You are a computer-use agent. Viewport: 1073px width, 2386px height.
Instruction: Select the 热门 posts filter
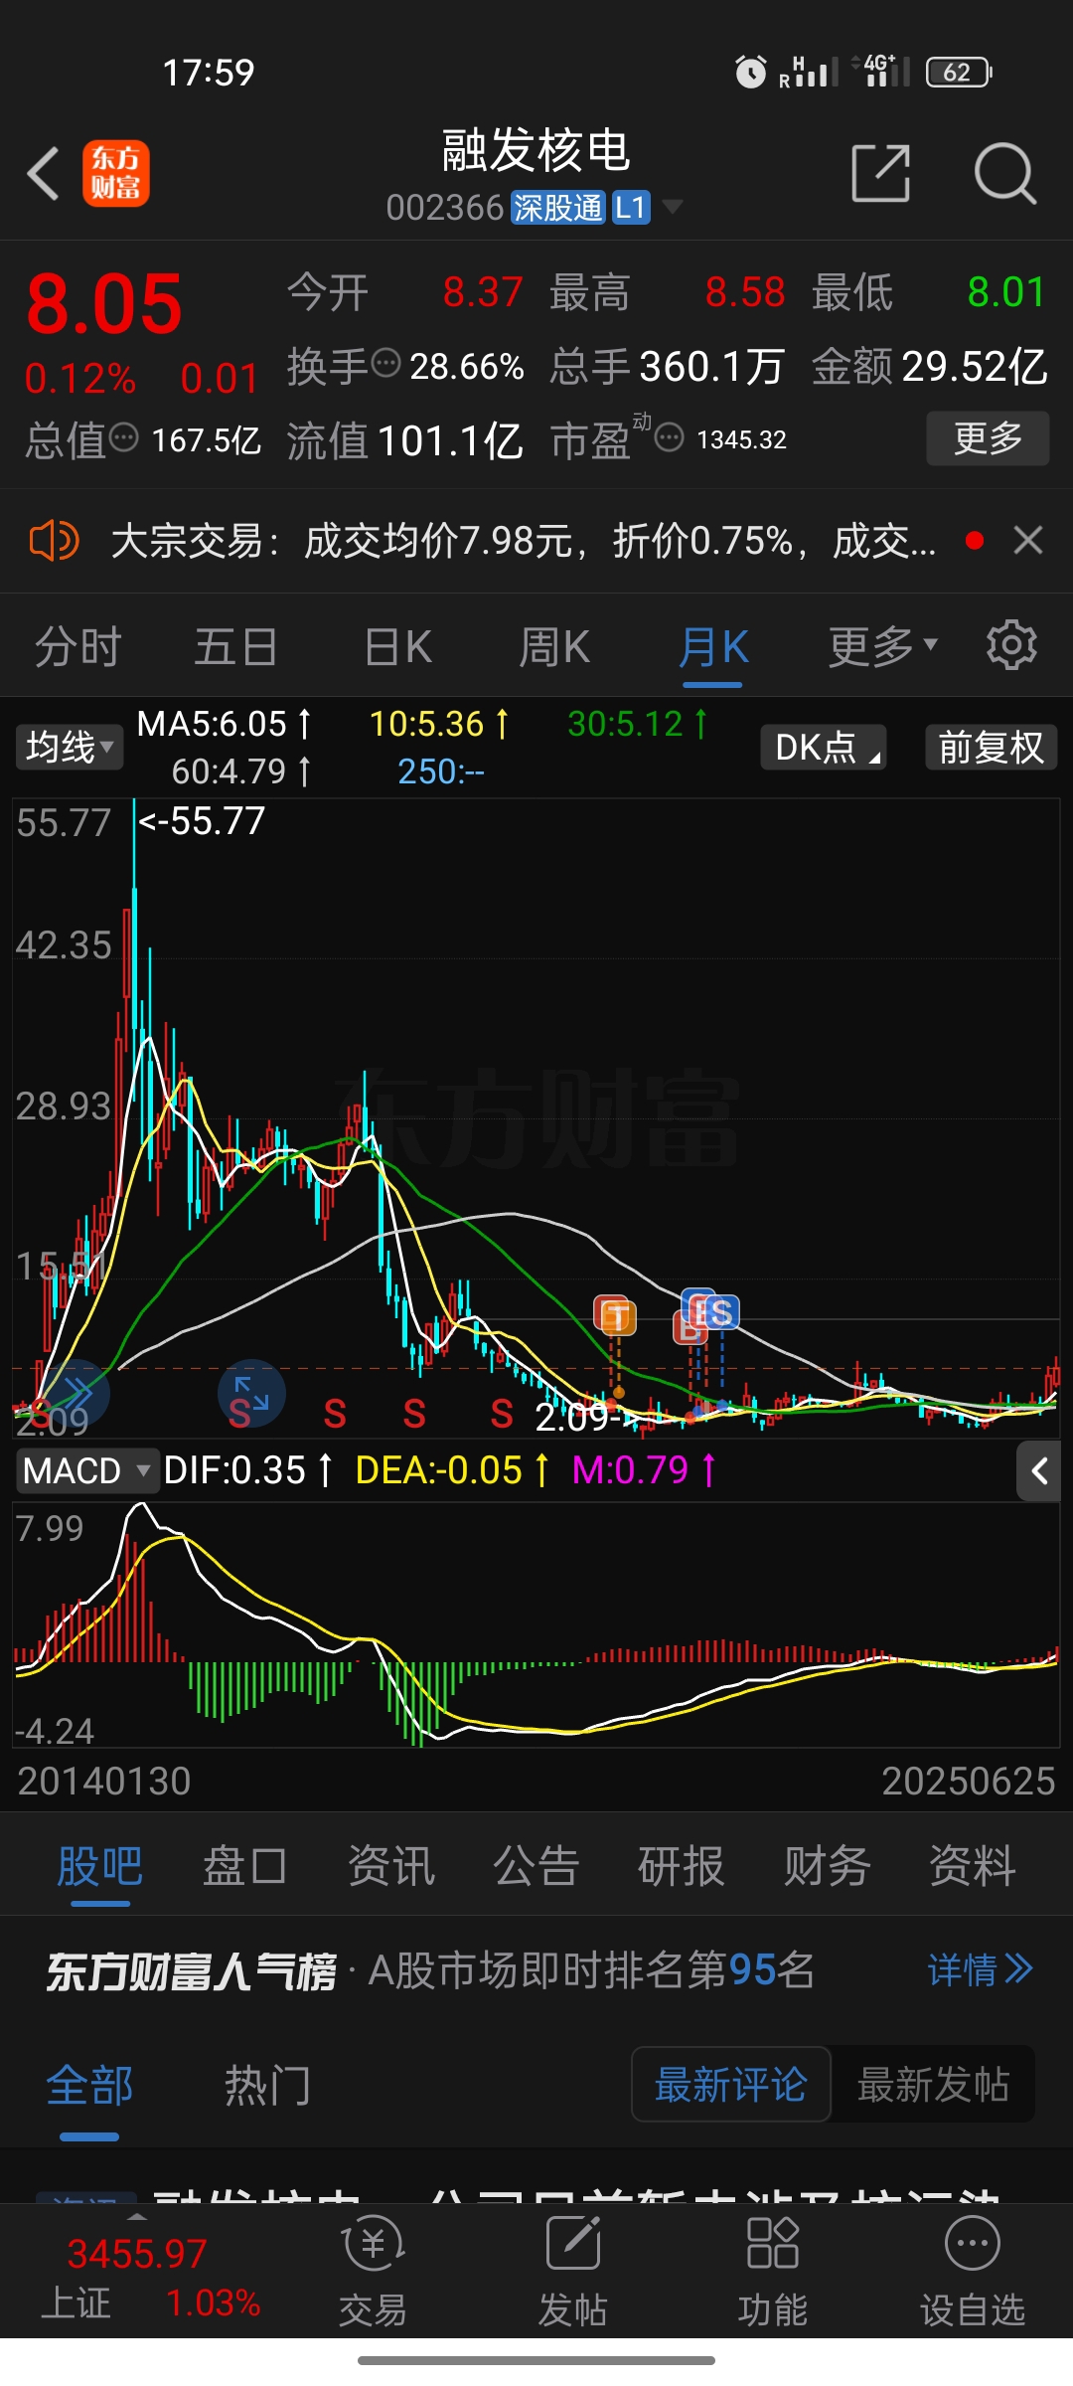point(267,2085)
